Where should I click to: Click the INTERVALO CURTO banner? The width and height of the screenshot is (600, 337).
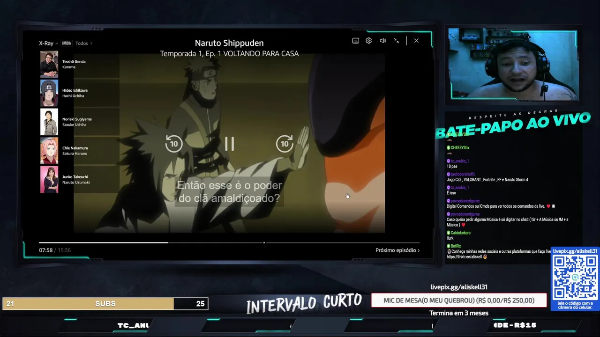(x=304, y=303)
